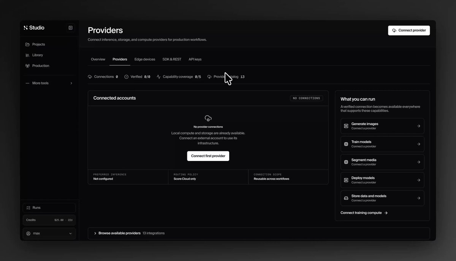Expand Browse available providers chevron

pyautogui.click(x=95, y=233)
